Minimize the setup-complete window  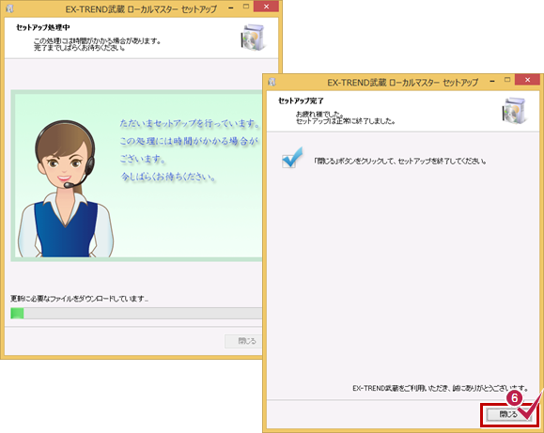coord(492,81)
